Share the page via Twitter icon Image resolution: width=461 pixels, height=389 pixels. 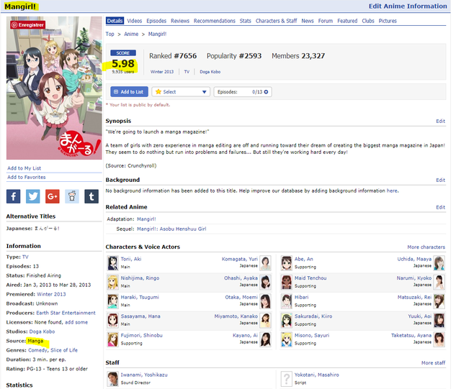(33, 196)
